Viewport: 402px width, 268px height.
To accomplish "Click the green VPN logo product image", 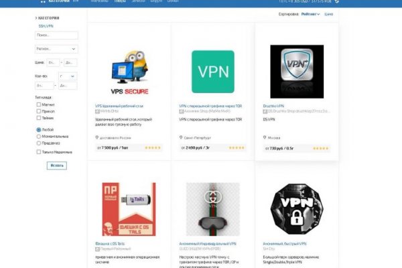I will click(x=212, y=72).
